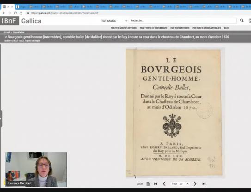This screenshot has height=192, width=251.
Task: Click the Gallica URL in the address bar
Action: pos(65,13)
